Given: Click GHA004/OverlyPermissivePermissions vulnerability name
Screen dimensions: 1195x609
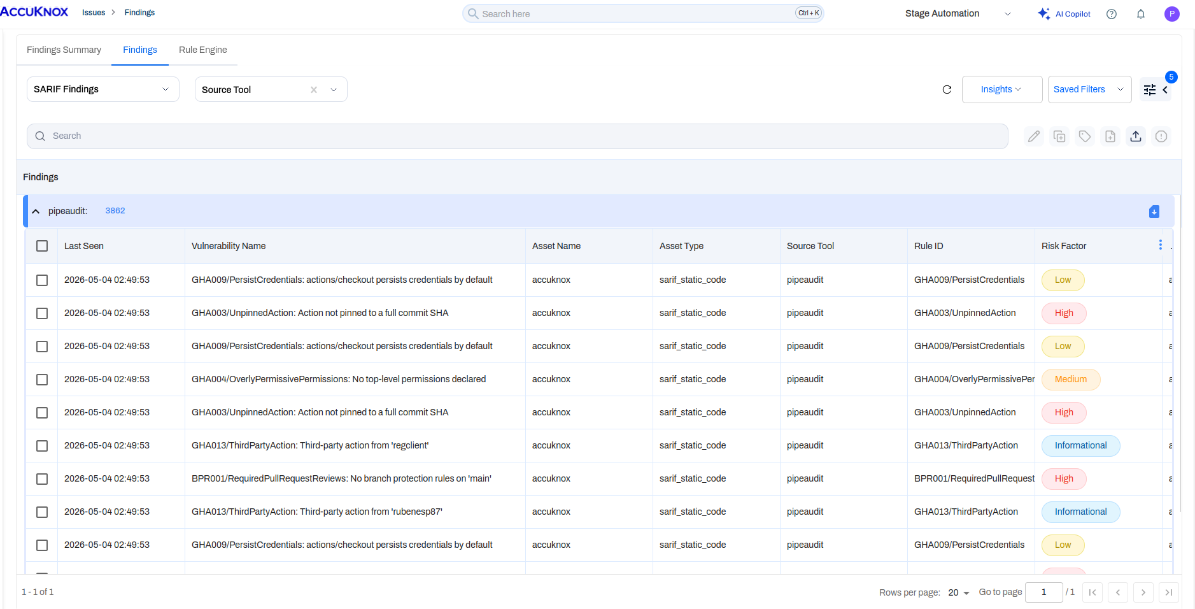Looking at the screenshot, I should 339,380.
